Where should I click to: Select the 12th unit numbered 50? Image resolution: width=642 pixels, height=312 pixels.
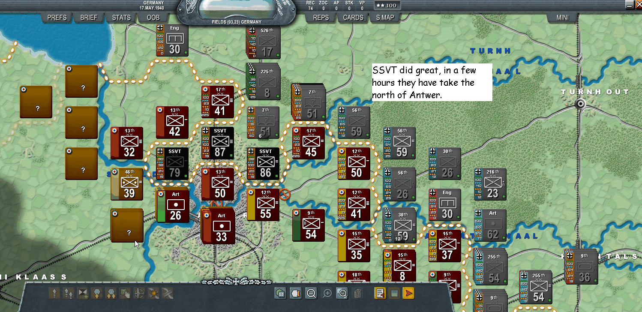[354, 164]
